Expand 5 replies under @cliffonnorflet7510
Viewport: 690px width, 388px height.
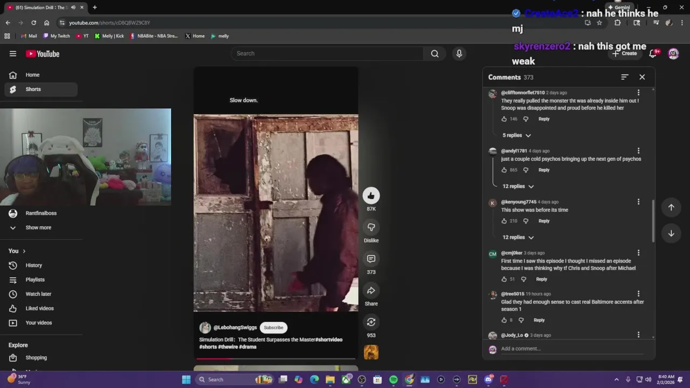[x=516, y=135]
